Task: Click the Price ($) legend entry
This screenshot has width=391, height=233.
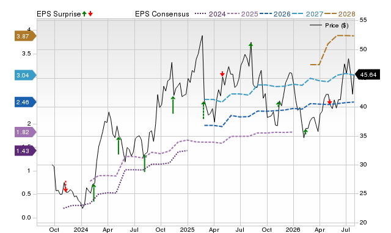Action: click(x=329, y=26)
